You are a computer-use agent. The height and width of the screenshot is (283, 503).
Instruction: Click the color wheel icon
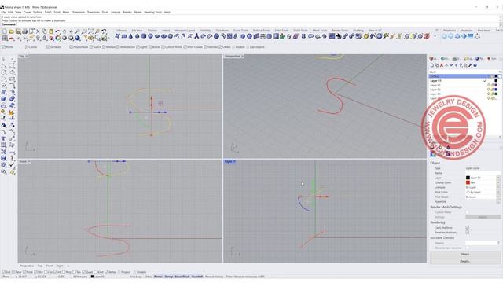[x=57, y=39]
